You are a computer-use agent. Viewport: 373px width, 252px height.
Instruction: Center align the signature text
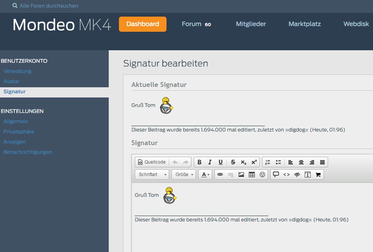pyautogui.click(x=301, y=162)
